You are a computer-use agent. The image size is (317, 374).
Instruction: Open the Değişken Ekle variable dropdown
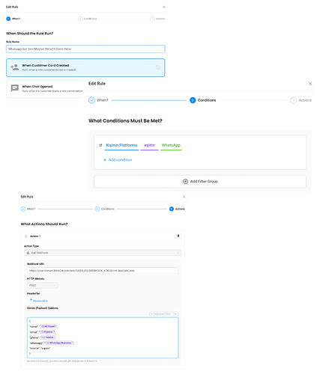coord(164,313)
